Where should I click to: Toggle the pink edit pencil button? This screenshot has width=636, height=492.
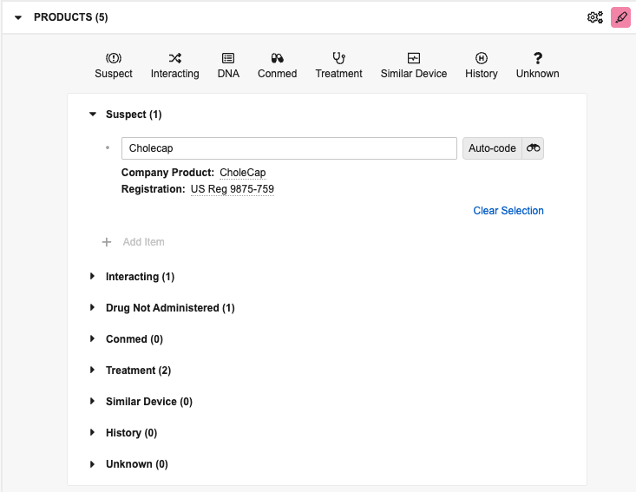pos(620,17)
